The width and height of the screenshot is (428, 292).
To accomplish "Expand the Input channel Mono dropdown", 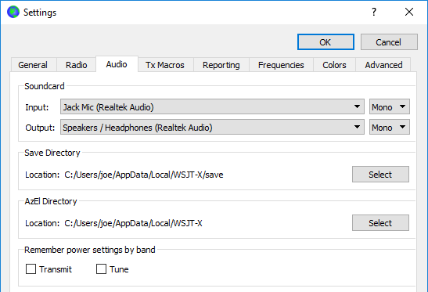I will tap(389, 106).
